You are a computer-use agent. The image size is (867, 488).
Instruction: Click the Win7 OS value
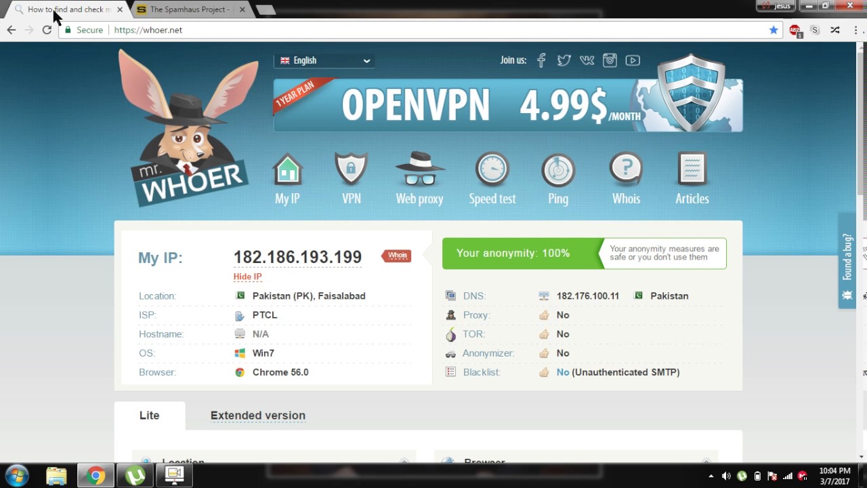coord(263,353)
